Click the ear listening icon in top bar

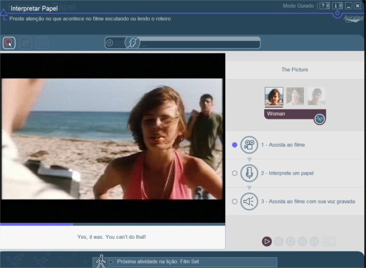(x=133, y=43)
